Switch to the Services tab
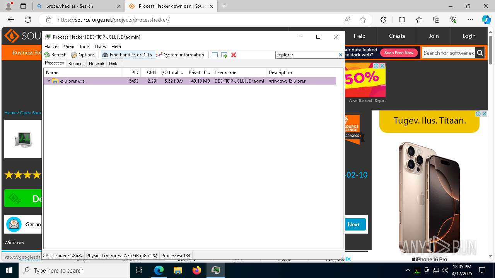This screenshot has height=278, width=495. (76, 64)
